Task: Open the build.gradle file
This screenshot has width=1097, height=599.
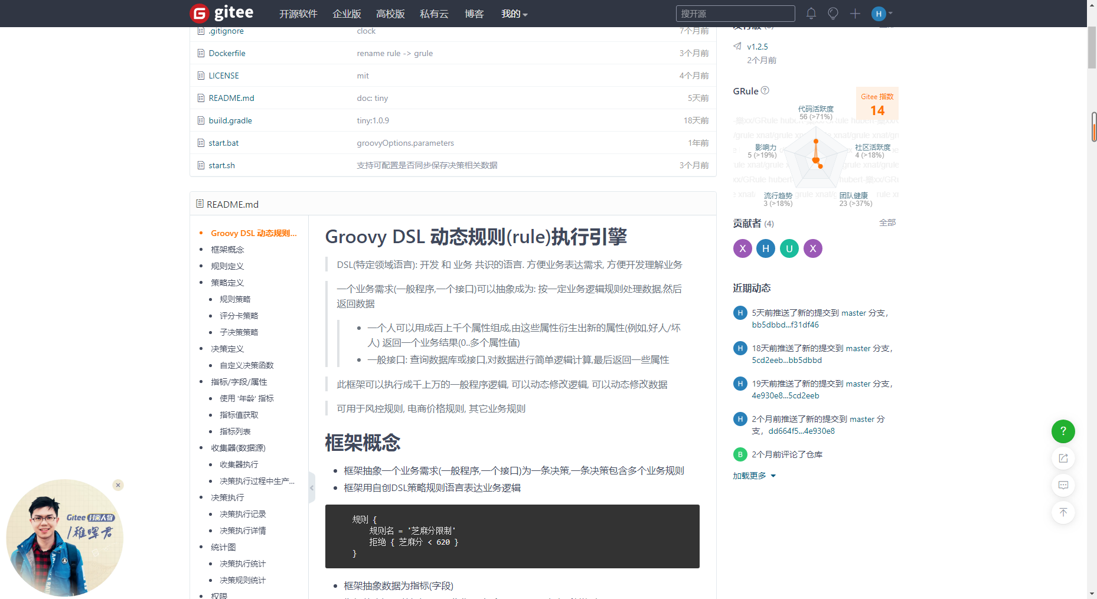Action: tap(230, 120)
